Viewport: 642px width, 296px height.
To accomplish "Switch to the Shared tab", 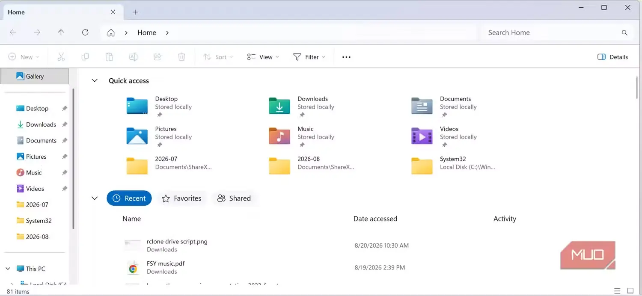I will pyautogui.click(x=234, y=198).
